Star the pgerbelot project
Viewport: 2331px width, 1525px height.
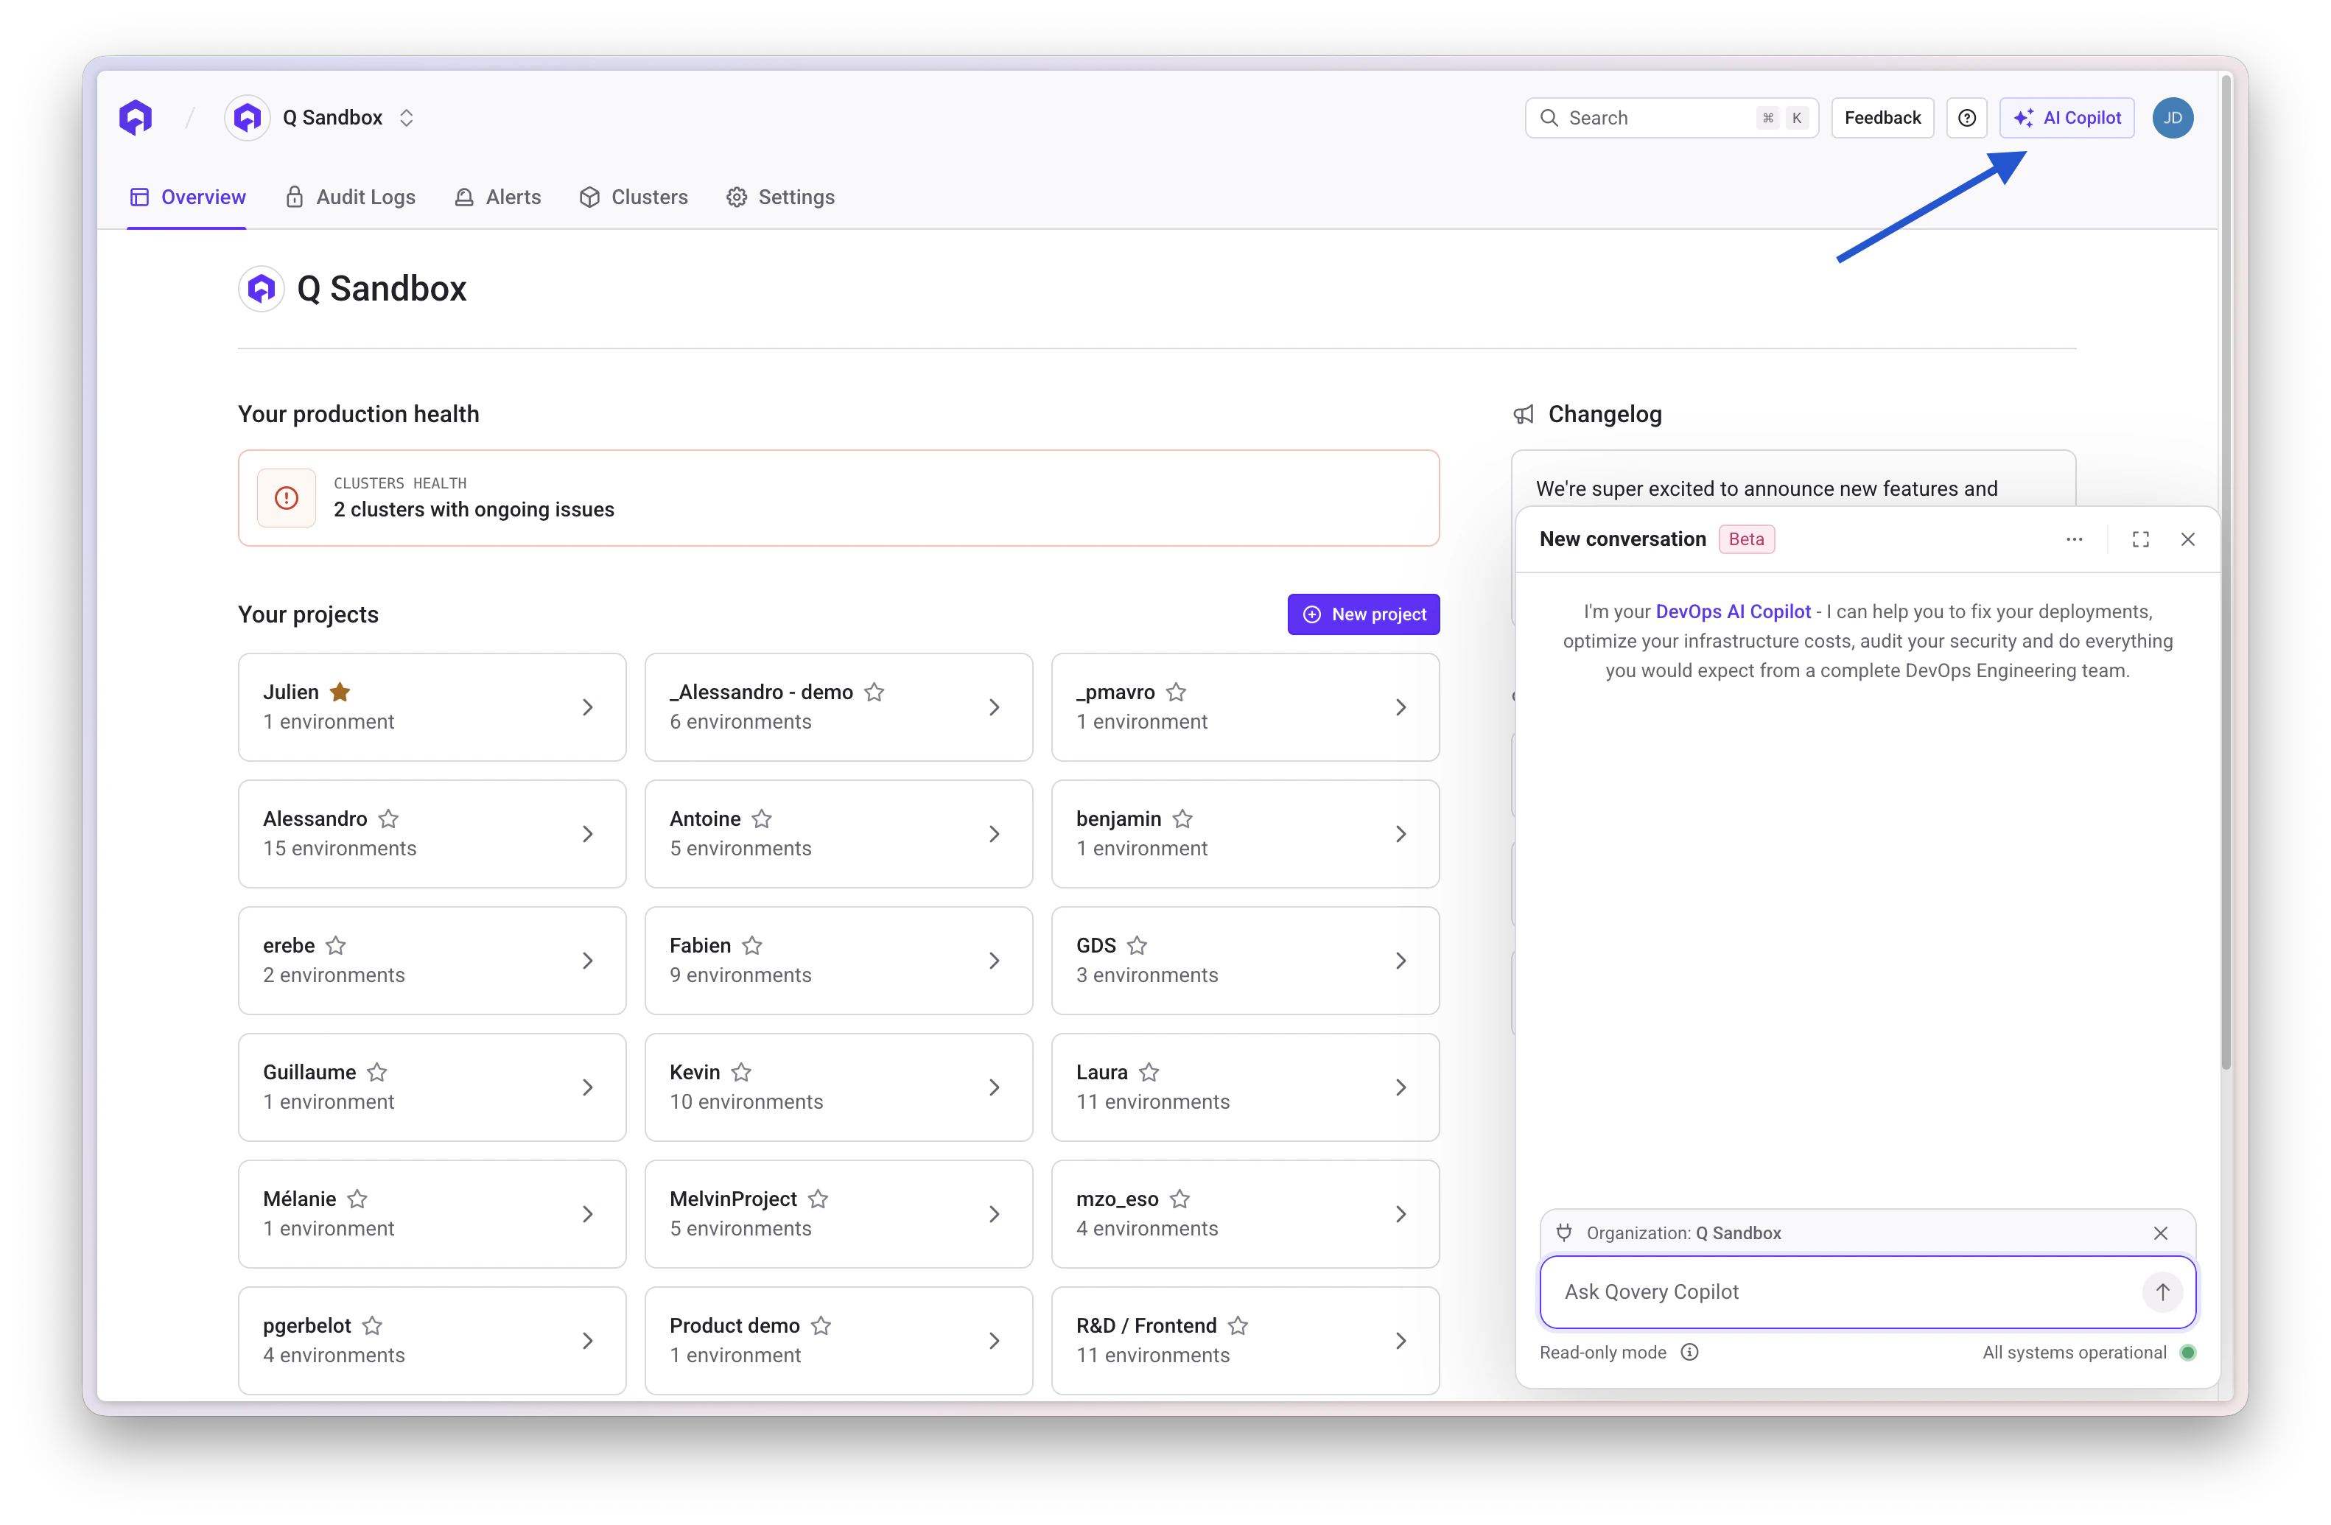(x=371, y=1325)
